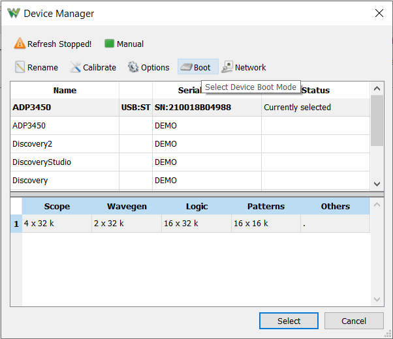
Task: Click the Others column header
Action: [336, 206]
